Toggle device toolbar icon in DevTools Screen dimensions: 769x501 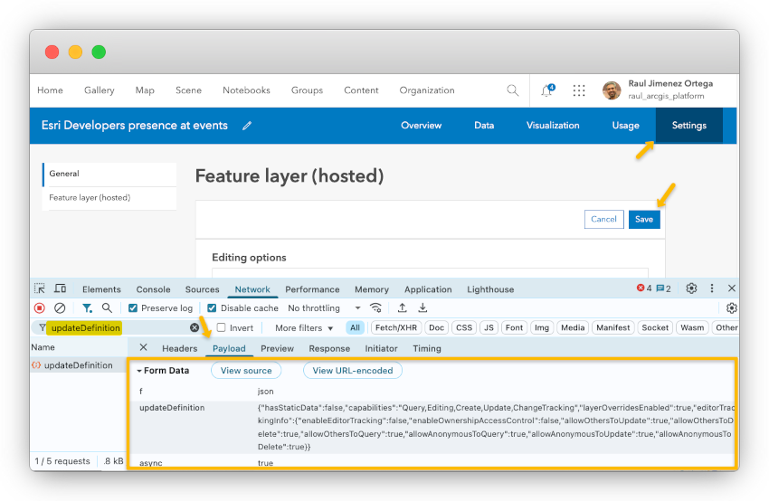pos(60,288)
